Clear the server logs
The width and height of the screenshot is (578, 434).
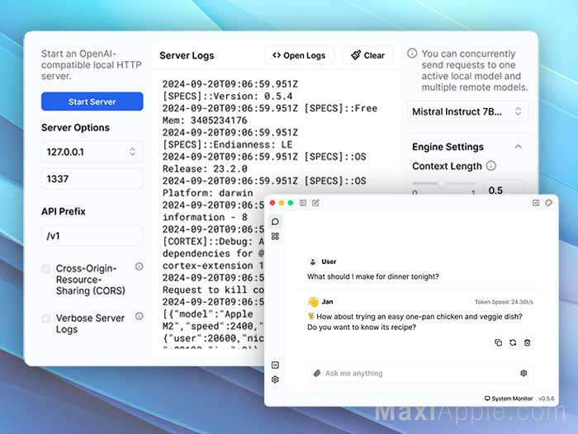click(367, 55)
